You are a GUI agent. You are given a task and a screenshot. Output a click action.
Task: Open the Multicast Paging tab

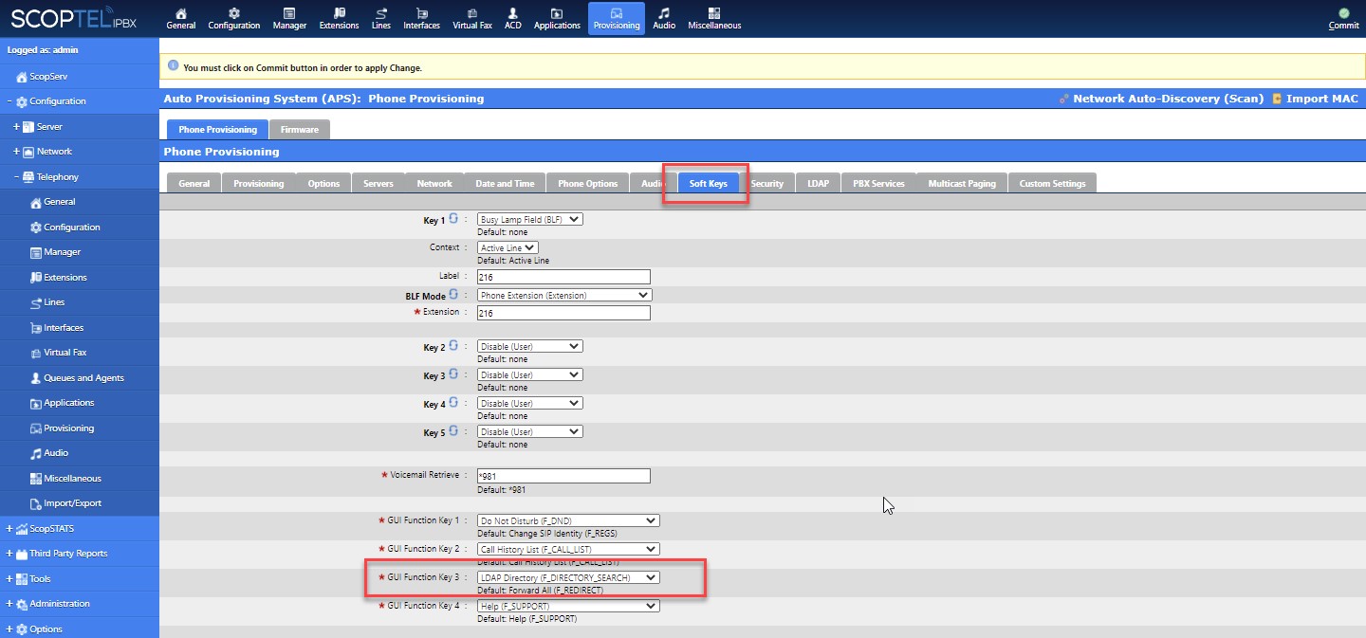[x=962, y=183]
